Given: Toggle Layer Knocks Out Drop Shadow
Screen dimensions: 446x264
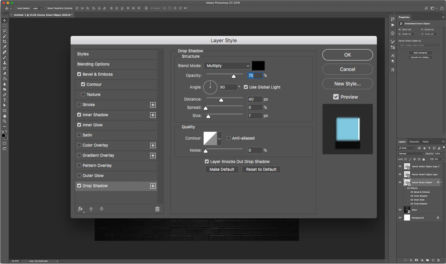Looking at the screenshot, I should pos(207,162).
